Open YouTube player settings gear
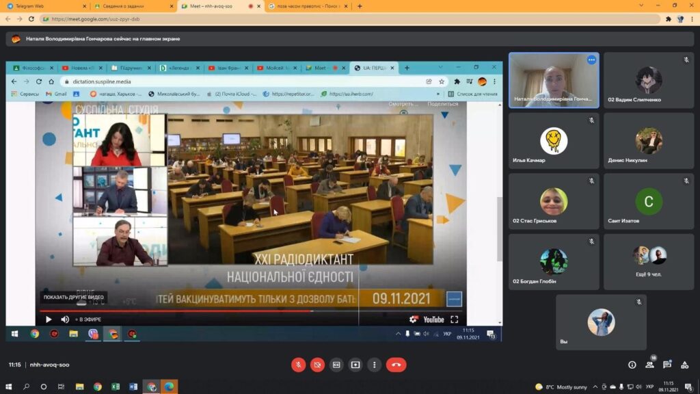Viewport: 700px width, 394px height. point(414,319)
